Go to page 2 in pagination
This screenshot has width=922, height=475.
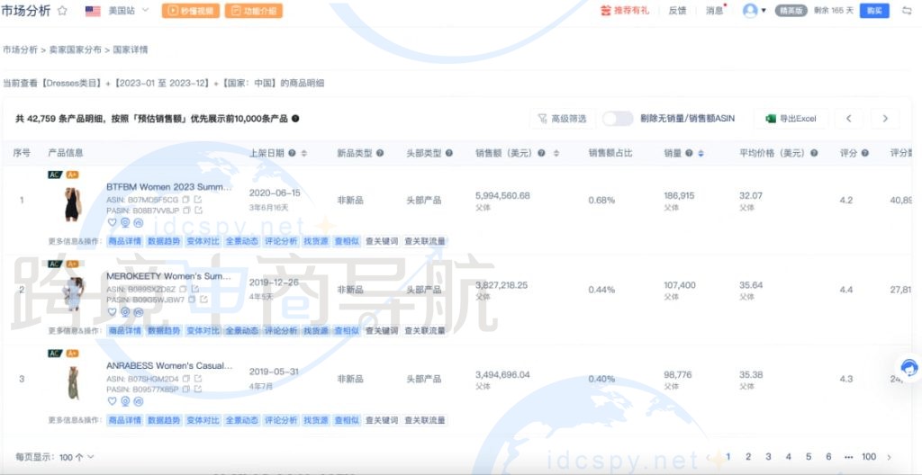[x=748, y=457]
